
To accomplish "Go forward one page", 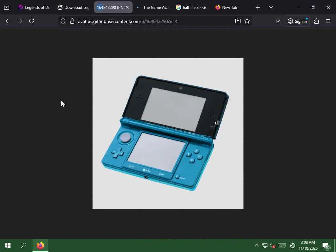I will coord(20,21).
